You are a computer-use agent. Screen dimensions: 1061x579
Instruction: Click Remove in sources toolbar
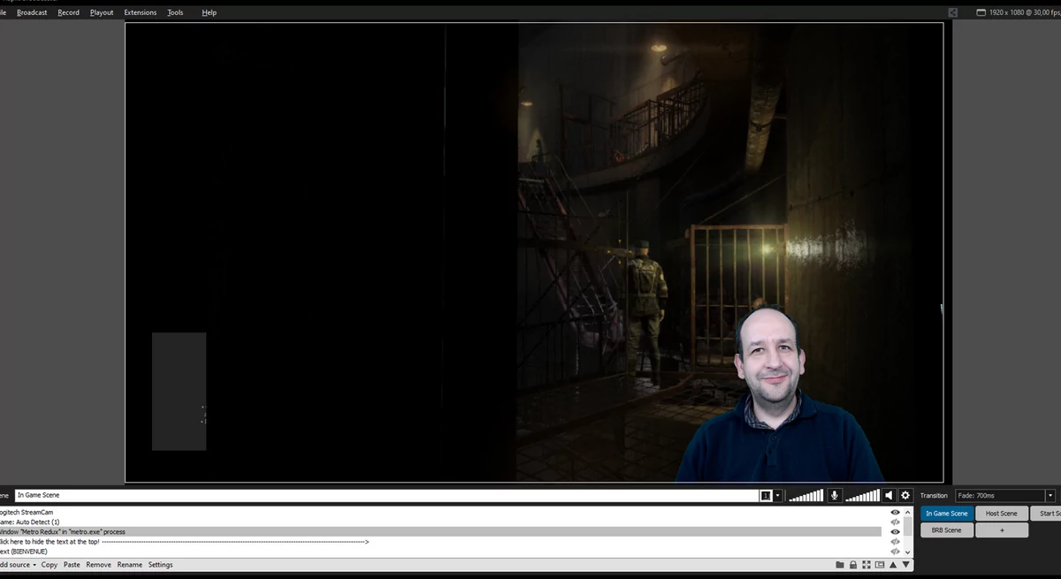coord(98,565)
